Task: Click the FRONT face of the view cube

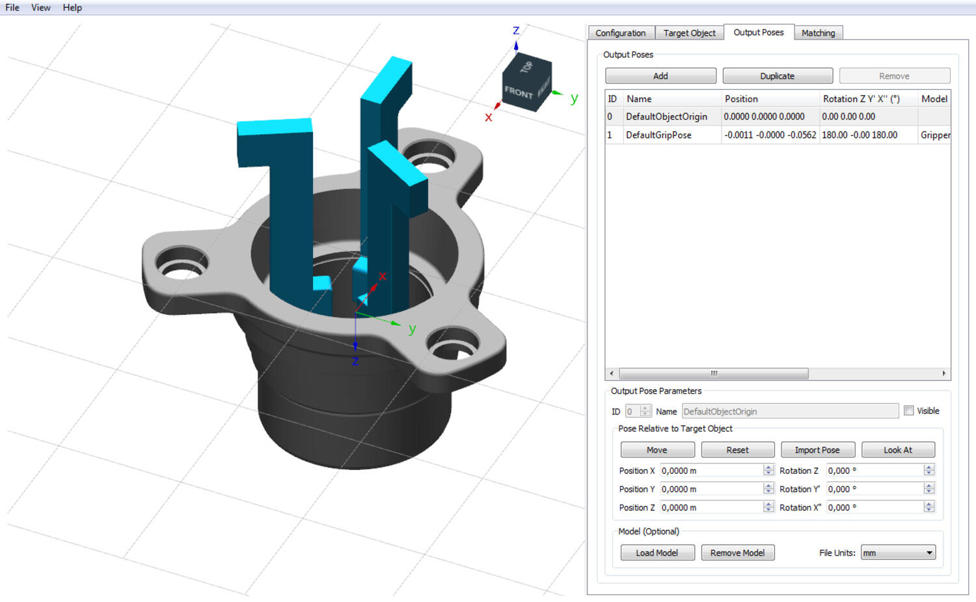Action: 519,93
